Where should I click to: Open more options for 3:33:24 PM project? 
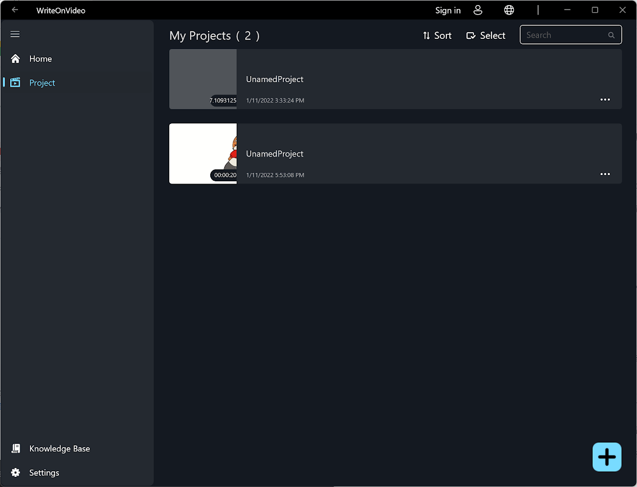coord(605,100)
